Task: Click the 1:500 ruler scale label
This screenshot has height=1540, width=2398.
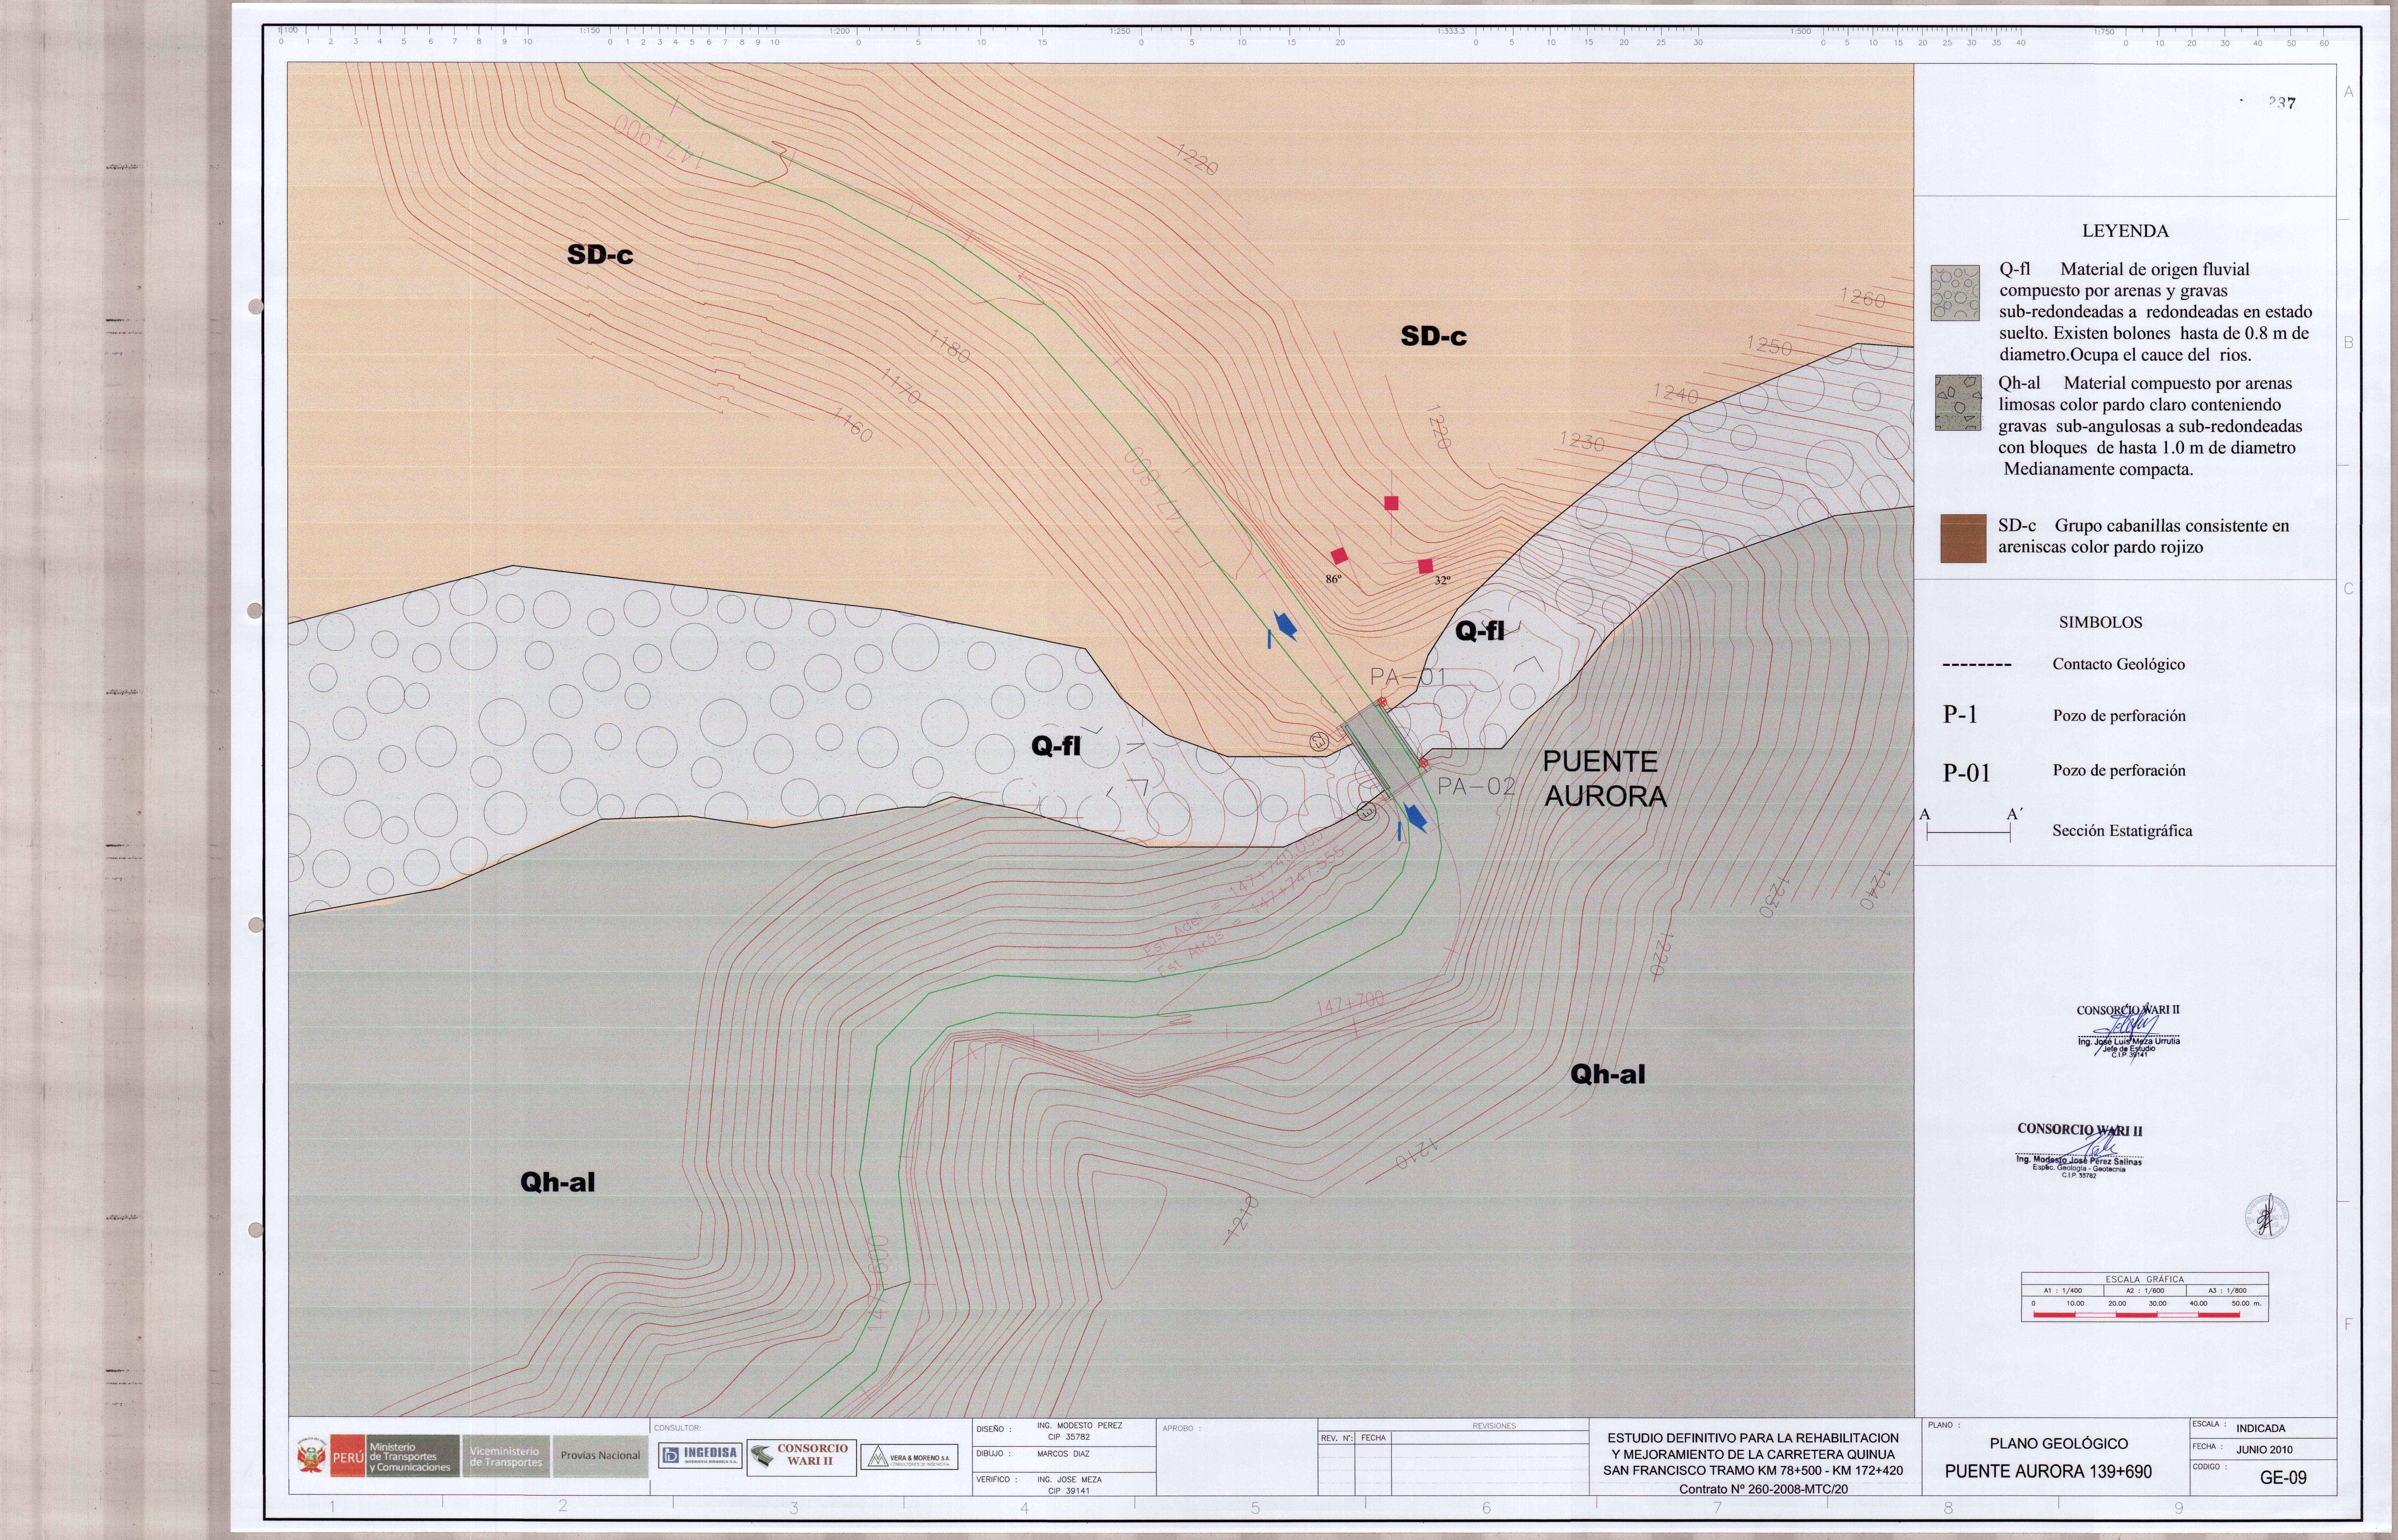Action: pyautogui.click(x=1800, y=31)
